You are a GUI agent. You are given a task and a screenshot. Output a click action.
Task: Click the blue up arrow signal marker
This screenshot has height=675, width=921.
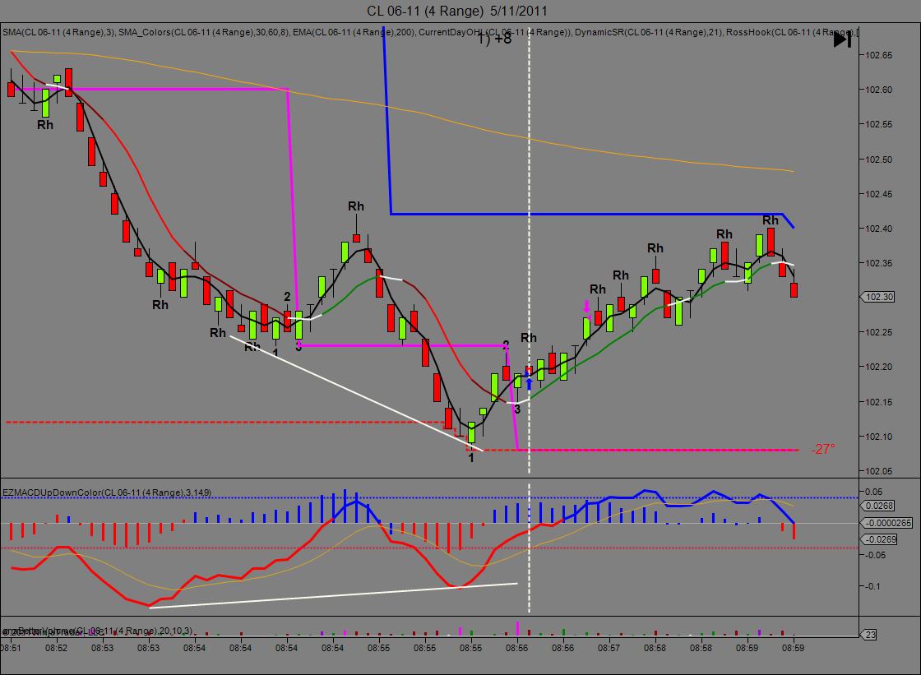[x=529, y=384]
